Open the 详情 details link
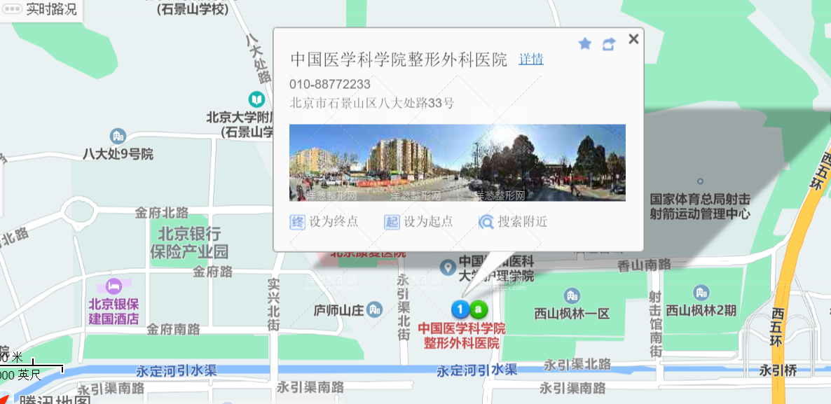 coord(531,60)
